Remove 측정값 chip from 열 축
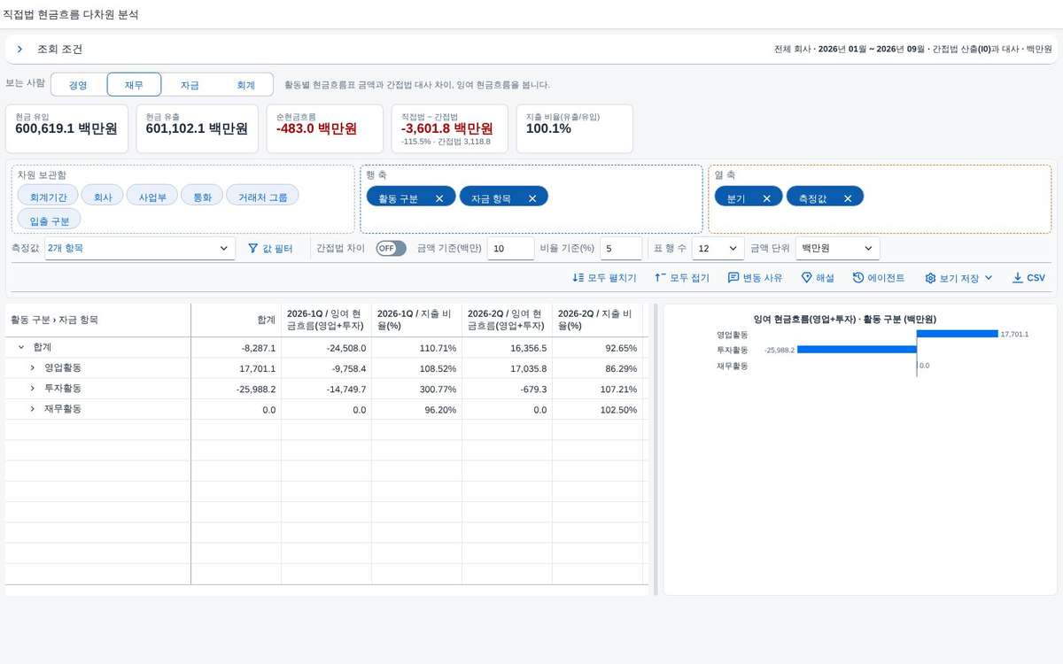 (x=848, y=198)
